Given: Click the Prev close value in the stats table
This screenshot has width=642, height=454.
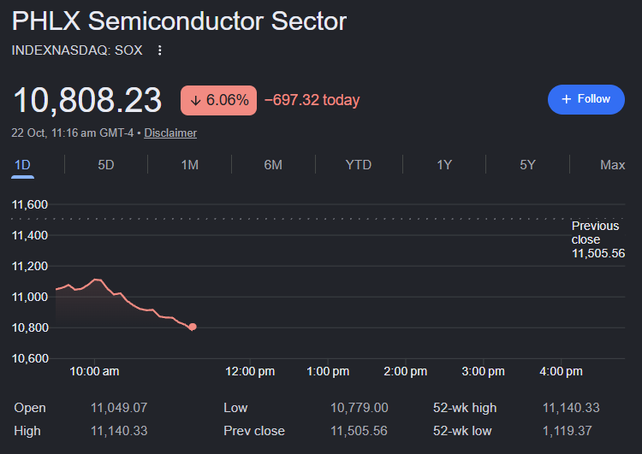Looking at the screenshot, I should 359,431.
